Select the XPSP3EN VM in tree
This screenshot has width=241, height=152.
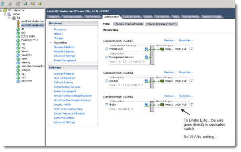26,81
